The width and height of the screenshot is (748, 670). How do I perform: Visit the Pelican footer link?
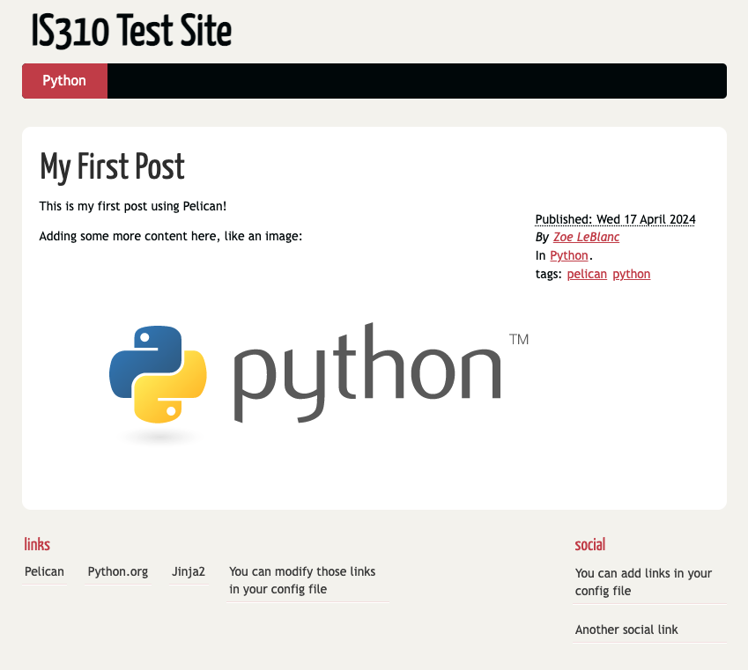tap(44, 571)
